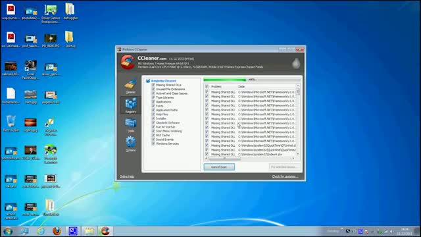This screenshot has height=237, width=421.
Task: Toggle Sound Events checkbox
Action: (153, 140)
